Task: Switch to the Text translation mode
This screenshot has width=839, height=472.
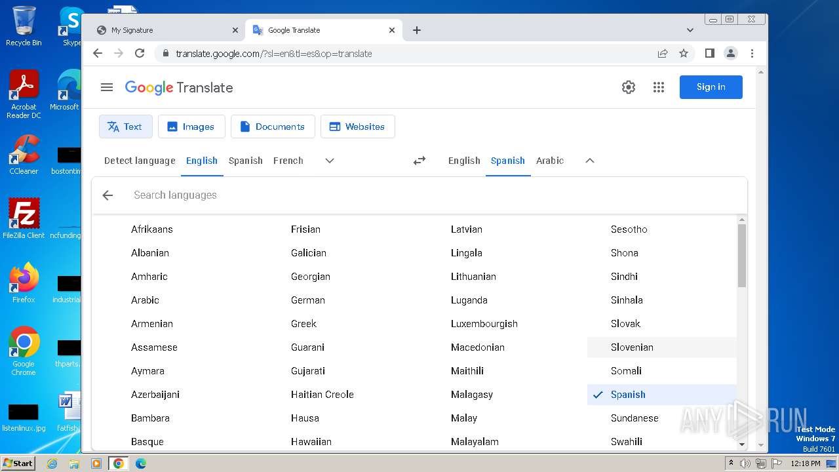Action: (x=126, y=127)
